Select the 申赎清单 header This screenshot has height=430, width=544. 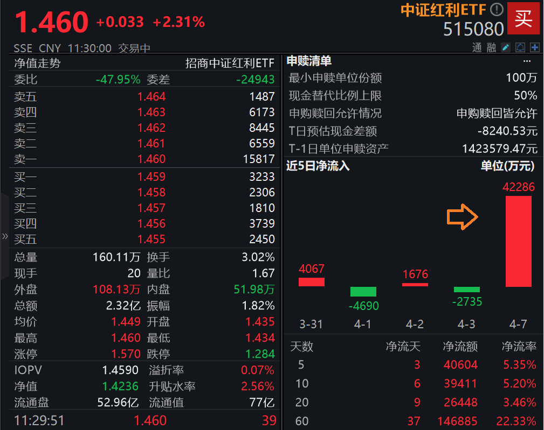click(x=309, y=61)
